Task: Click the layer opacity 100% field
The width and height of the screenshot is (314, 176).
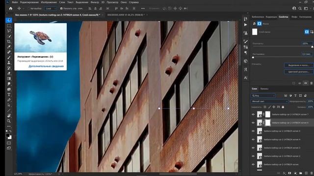Action: [x=311, y=101]
